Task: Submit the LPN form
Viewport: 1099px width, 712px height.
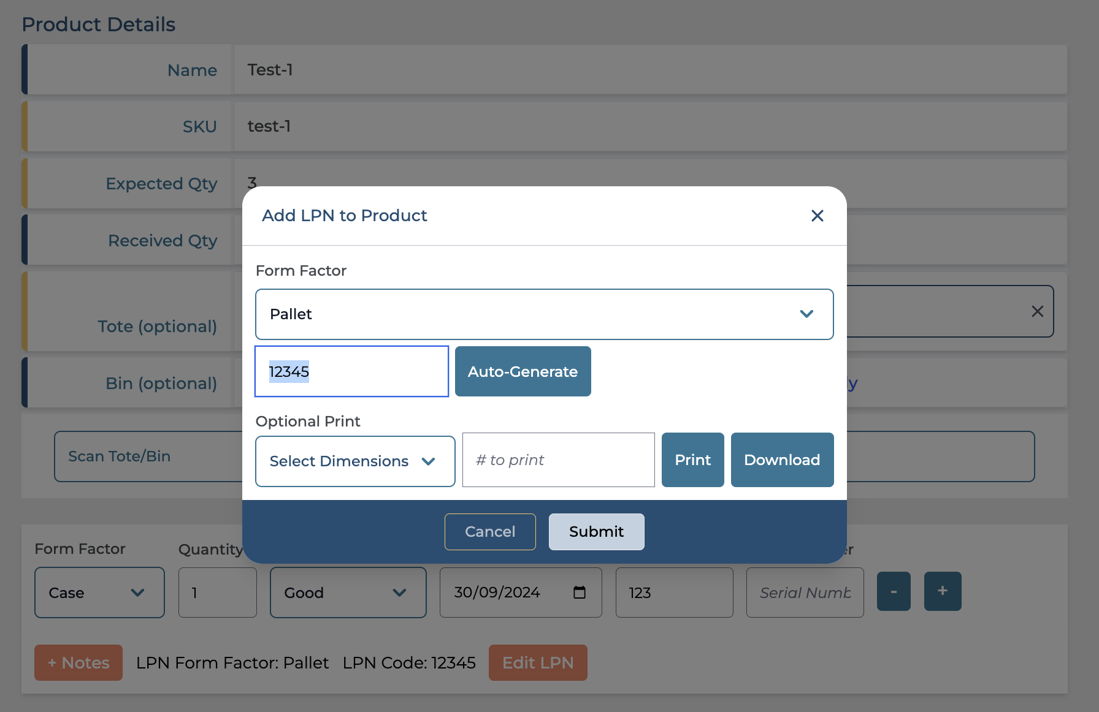Action: (x=595, y=532)
